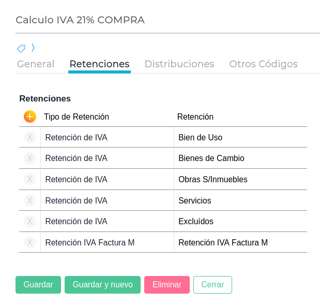Delete the Servicios retention row
This screenshot has width=320, height=305.
coord(30,200)
